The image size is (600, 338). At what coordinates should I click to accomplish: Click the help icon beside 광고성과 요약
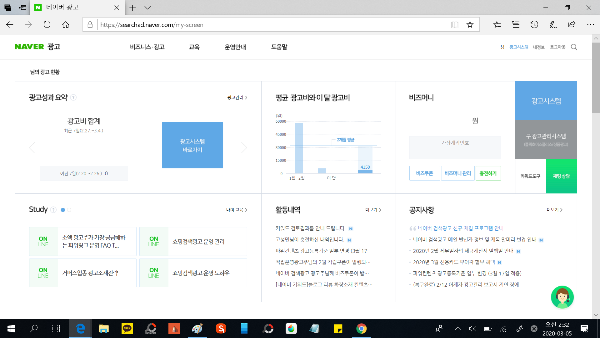(x=73, y=98)
